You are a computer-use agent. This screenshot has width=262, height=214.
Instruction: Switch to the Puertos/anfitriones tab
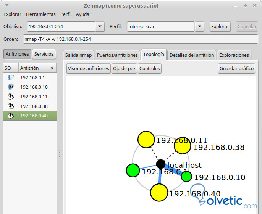click(117, 55)
